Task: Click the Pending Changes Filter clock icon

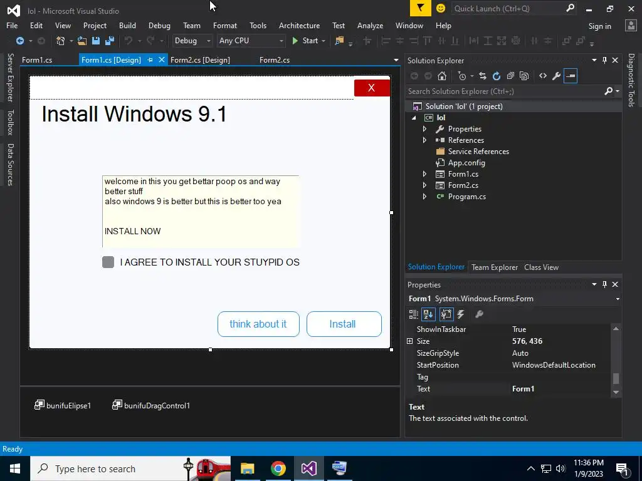Action: (462, 76)
